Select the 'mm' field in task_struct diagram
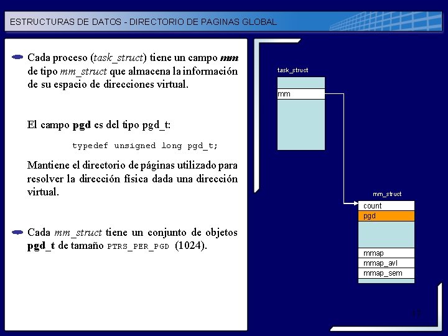This screenshot has height=336, width=448. pyautogui.click(x=301, y=94)
